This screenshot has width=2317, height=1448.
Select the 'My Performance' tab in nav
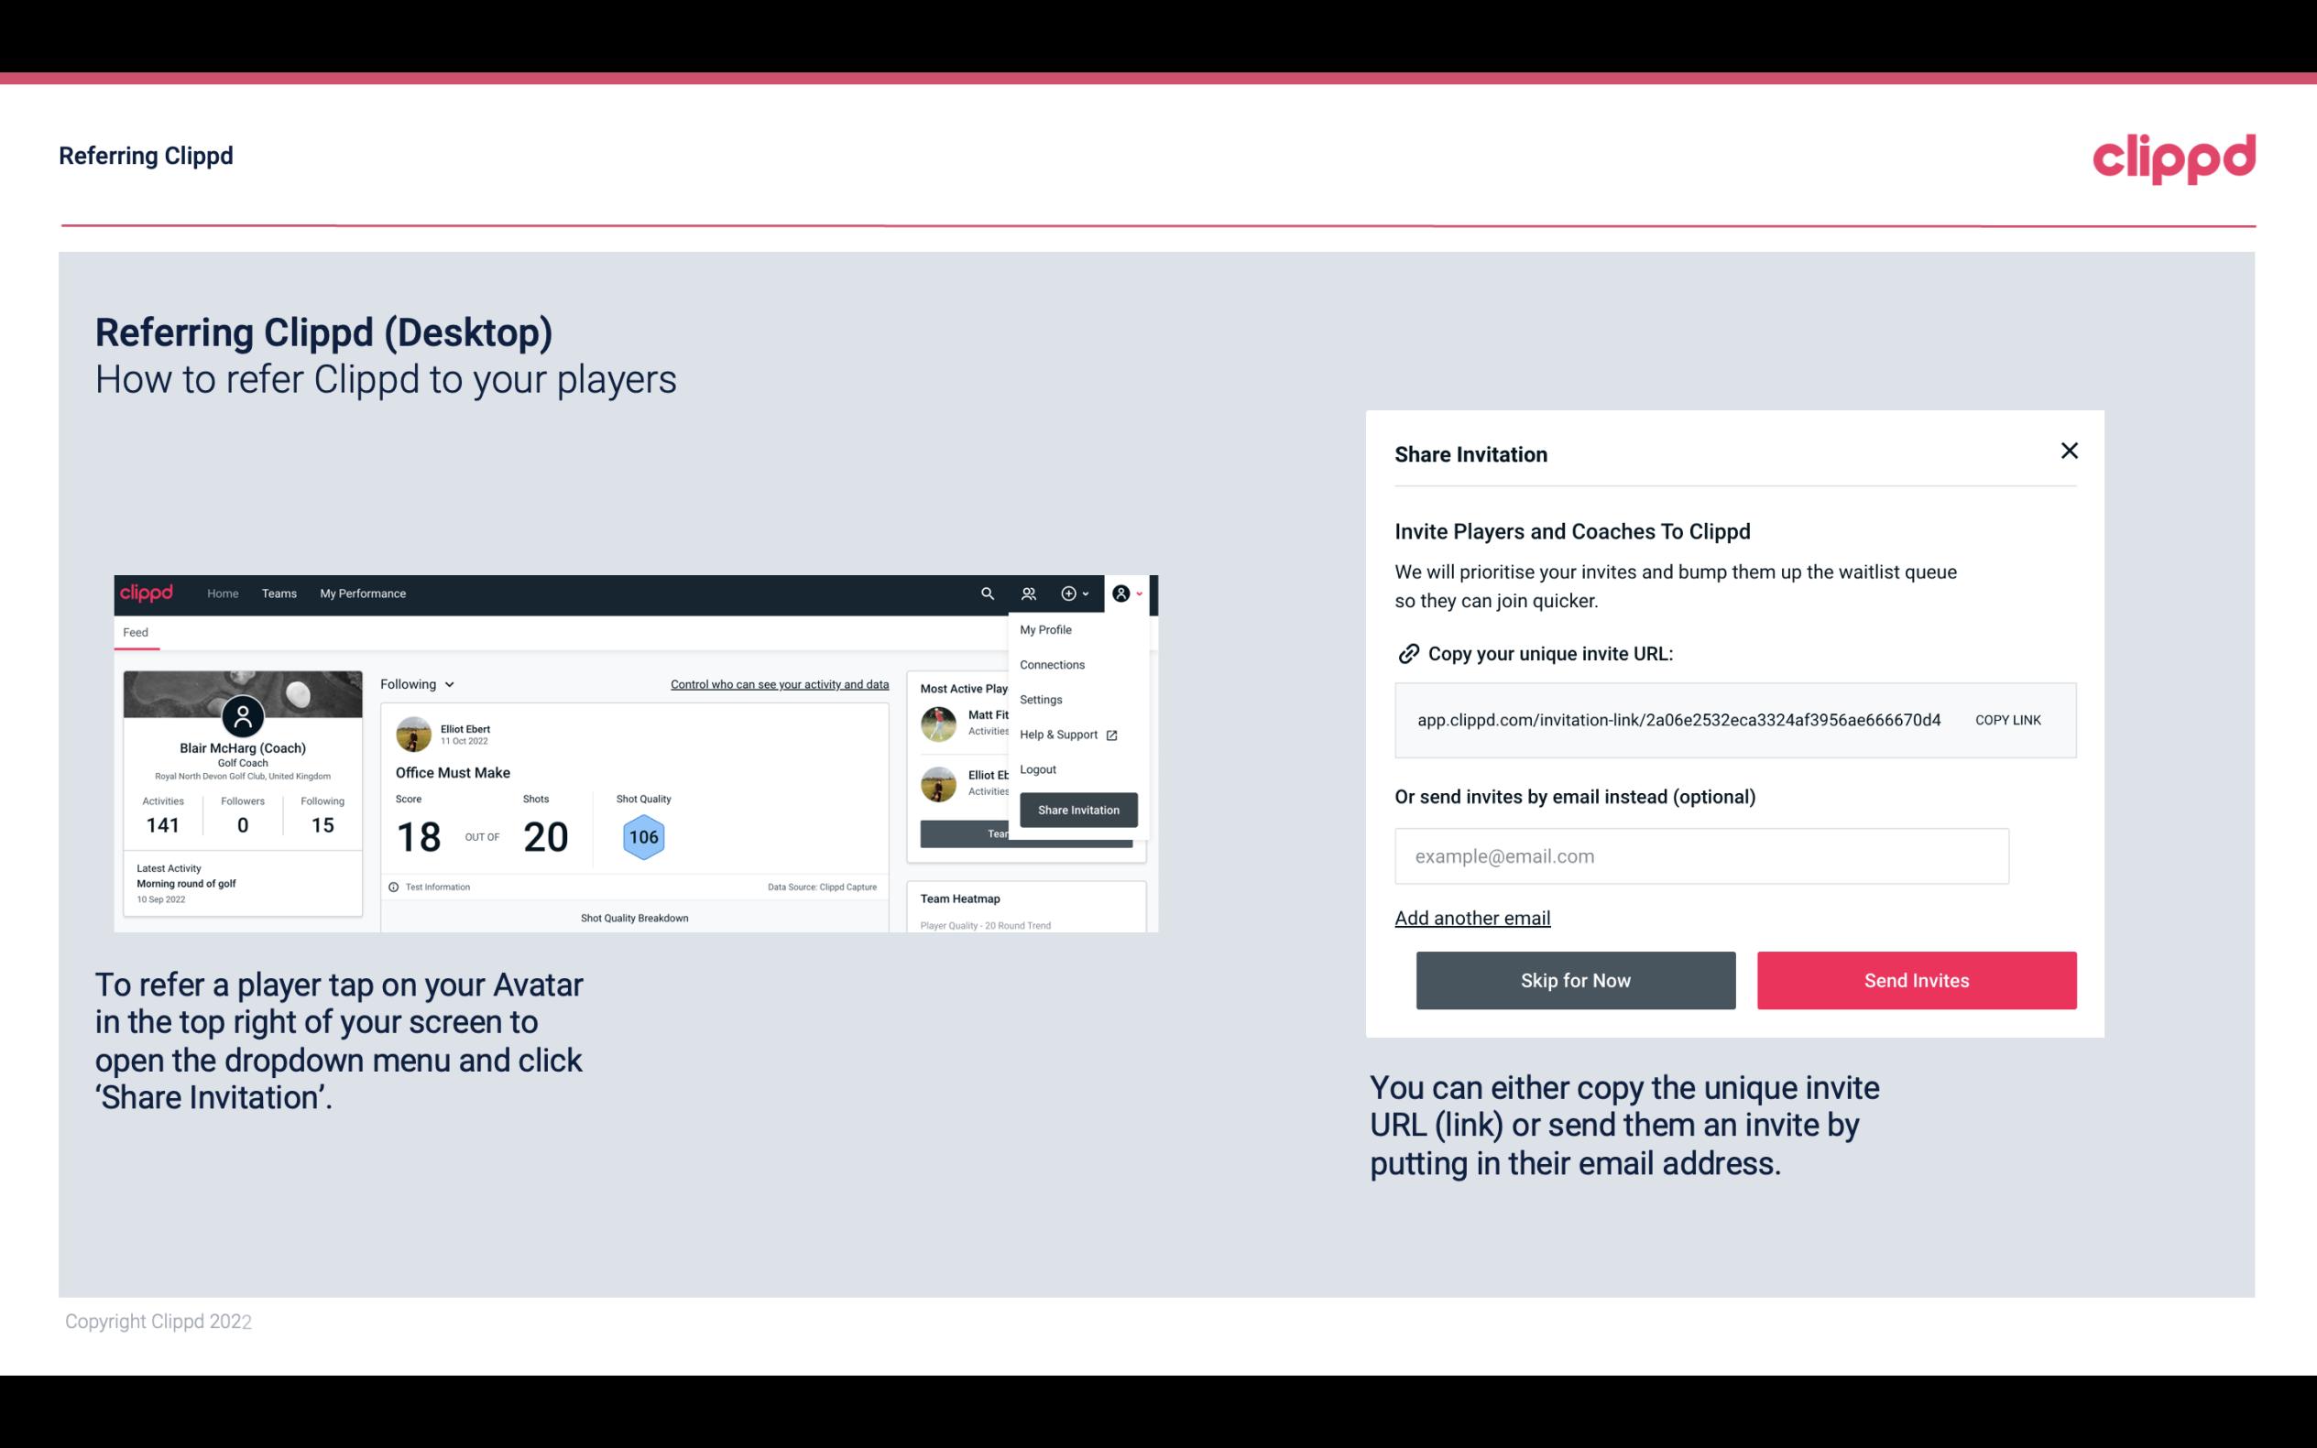click(x=362, y=593)
